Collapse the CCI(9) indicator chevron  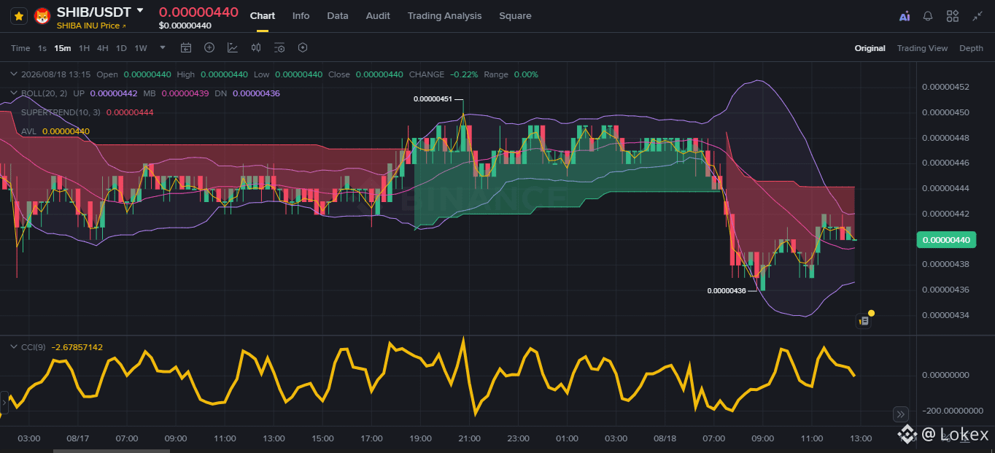13,347
